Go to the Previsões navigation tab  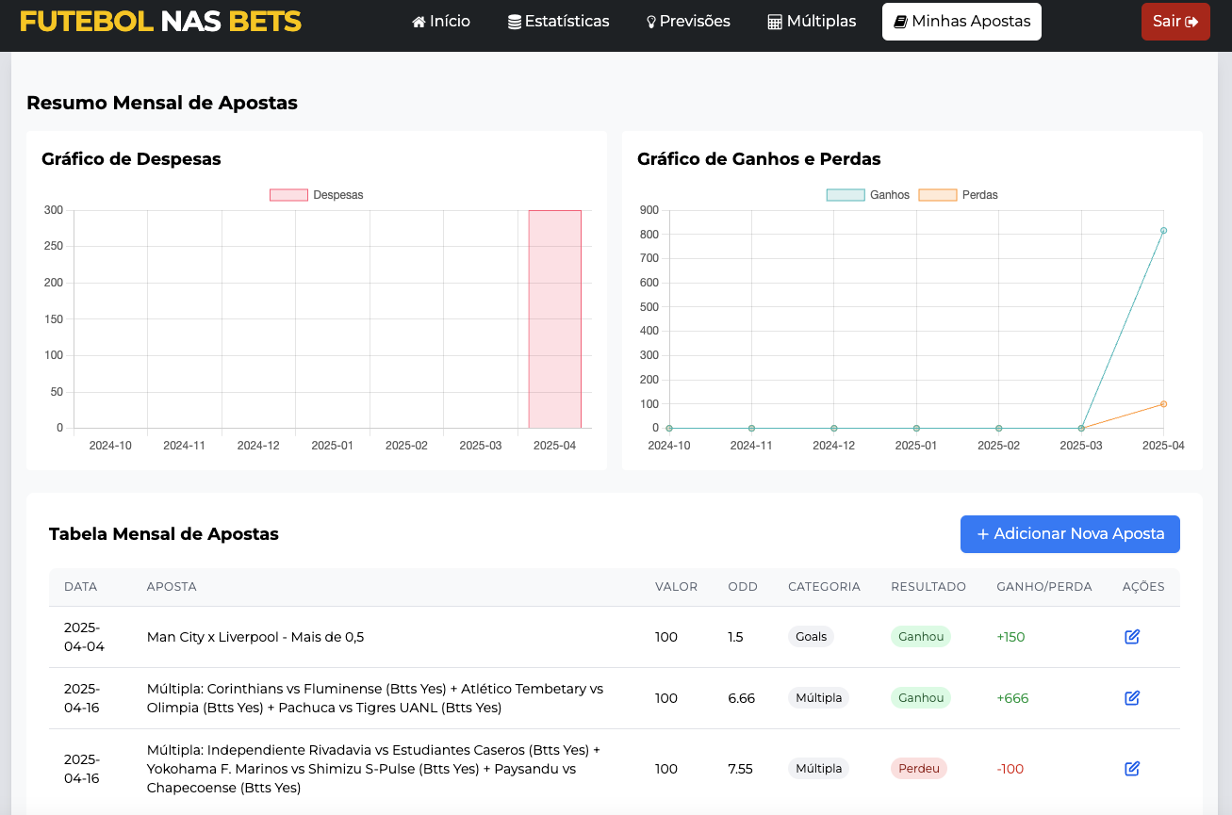click(688, 22)
